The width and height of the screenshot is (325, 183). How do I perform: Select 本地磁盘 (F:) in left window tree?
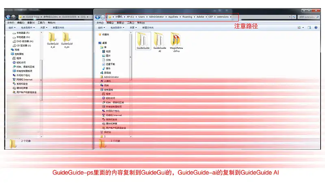tap(21, 33)
